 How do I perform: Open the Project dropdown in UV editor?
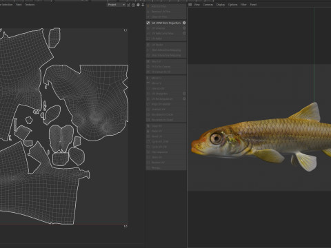[x=116, y=5]
